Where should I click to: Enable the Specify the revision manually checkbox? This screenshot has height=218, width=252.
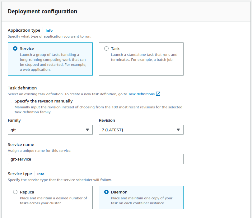(10, 101)
